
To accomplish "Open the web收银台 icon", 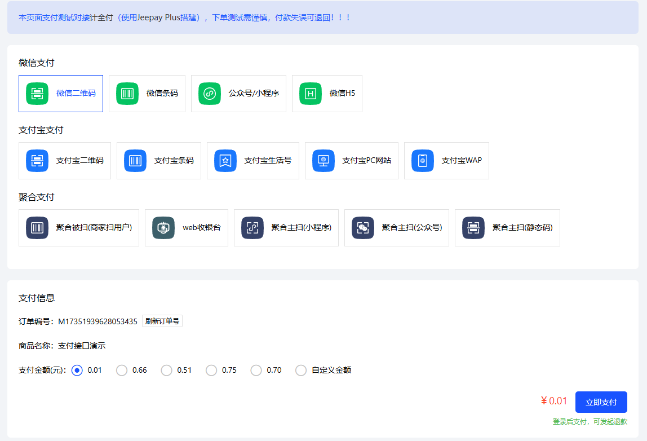I will coord(163,228).
